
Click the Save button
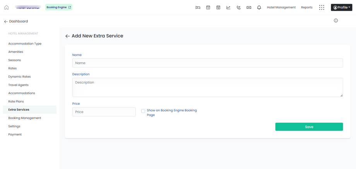click(x=309, y=127)
